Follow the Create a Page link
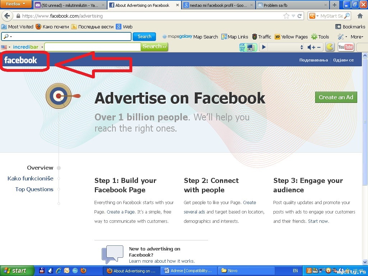 [121, 212]
